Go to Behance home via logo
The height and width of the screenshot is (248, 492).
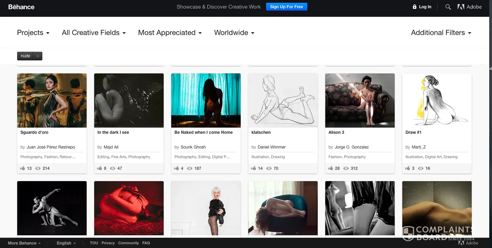[x=21, y=7]
